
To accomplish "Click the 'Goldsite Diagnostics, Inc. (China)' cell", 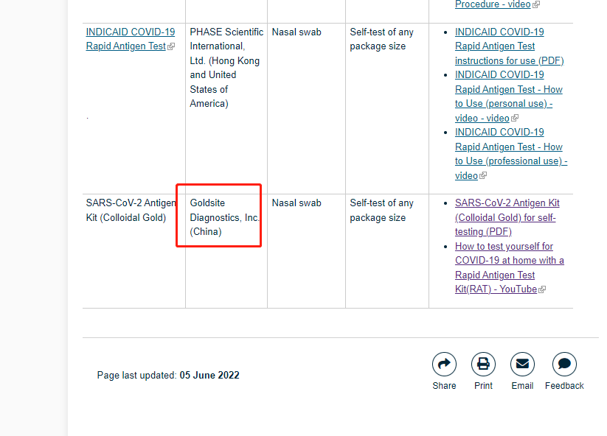I will pos(224,217).
